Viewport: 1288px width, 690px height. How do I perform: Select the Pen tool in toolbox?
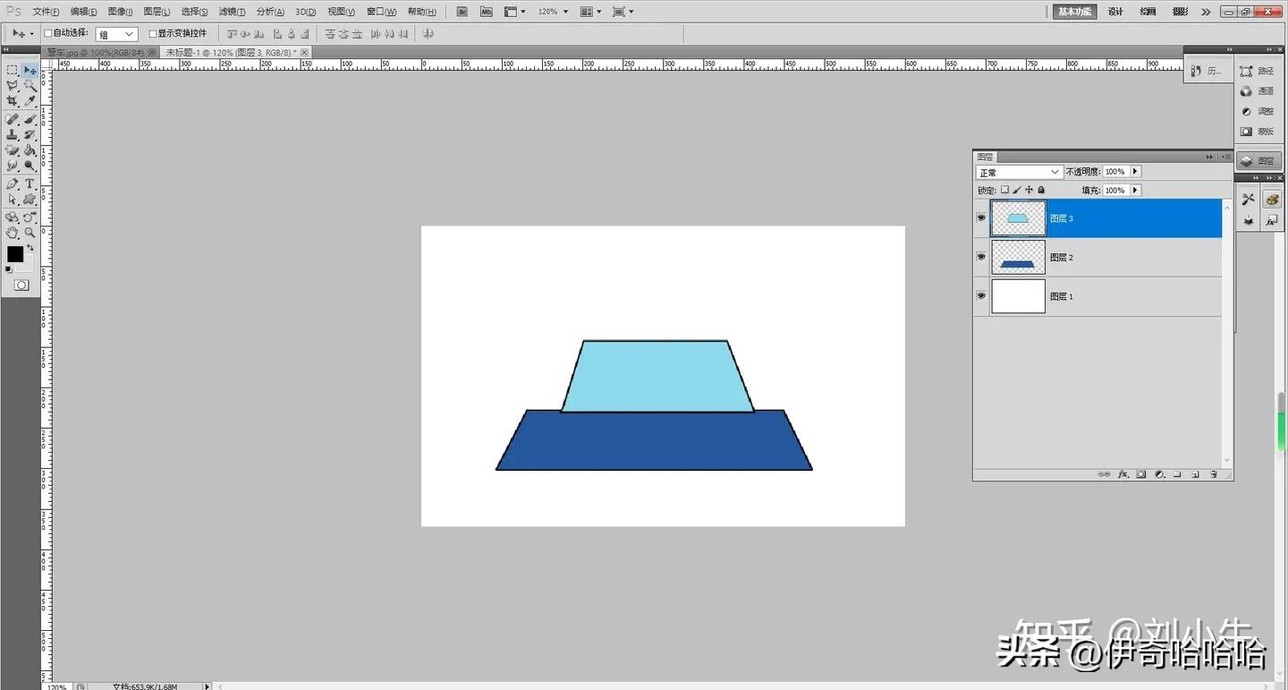(13, 183)
